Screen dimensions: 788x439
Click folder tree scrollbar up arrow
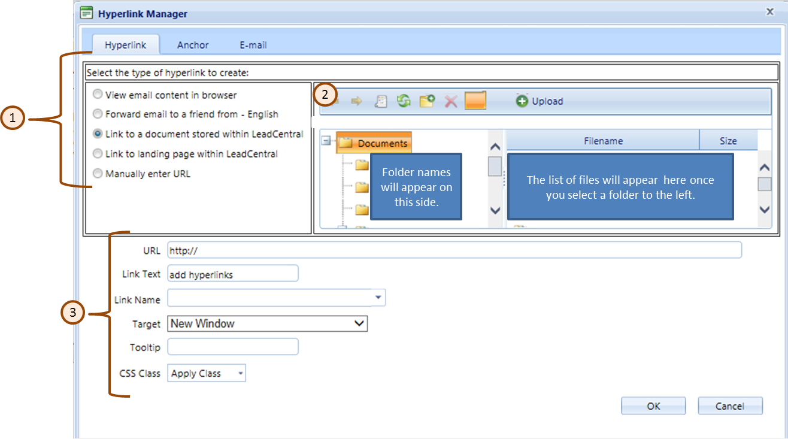point(495,147)
